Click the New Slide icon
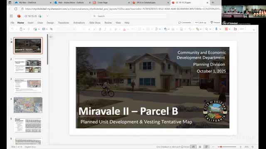The image size is (266, 149). 35,29
